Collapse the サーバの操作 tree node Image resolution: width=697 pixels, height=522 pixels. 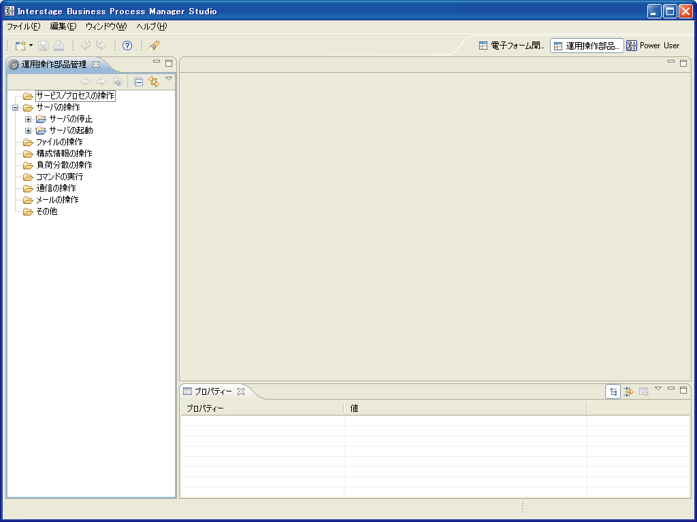pyautogui.click(x=16, y=108)
